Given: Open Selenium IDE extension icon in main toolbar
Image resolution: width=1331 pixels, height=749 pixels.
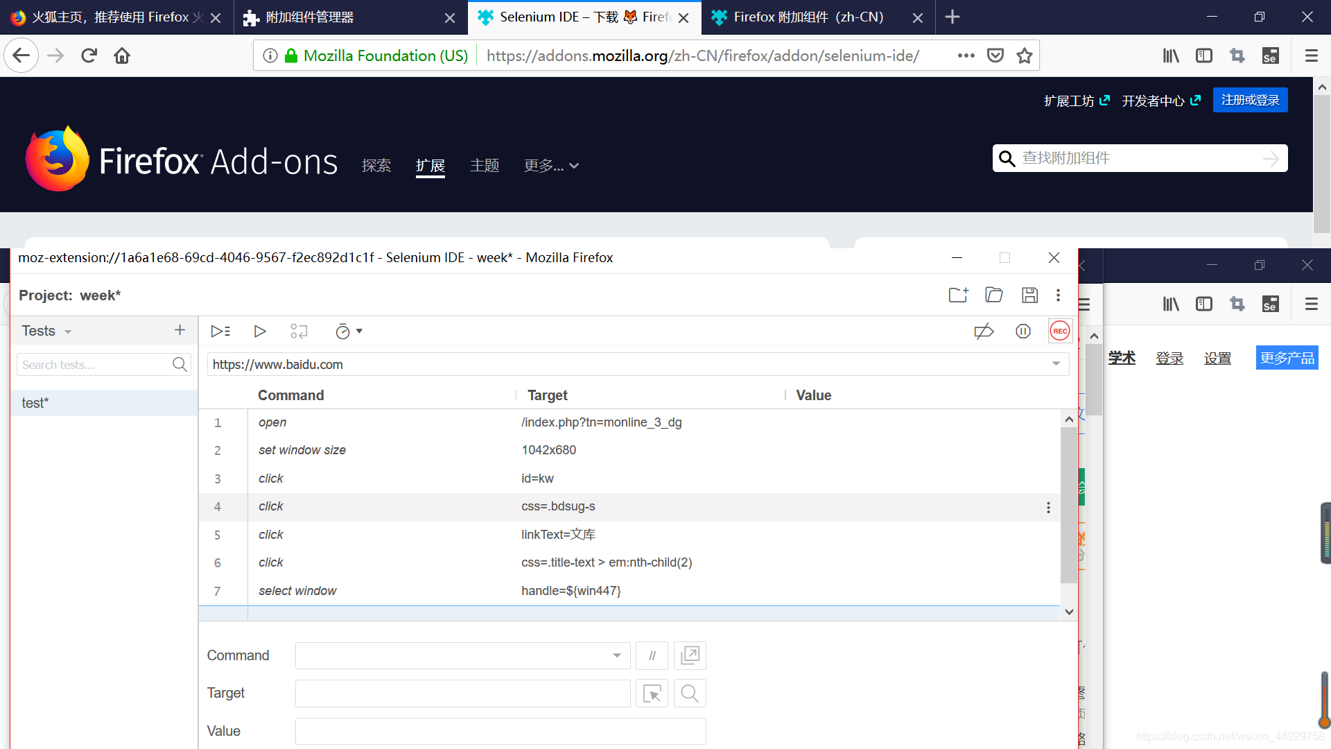Looking at the screenshot, I should 1271,55.
